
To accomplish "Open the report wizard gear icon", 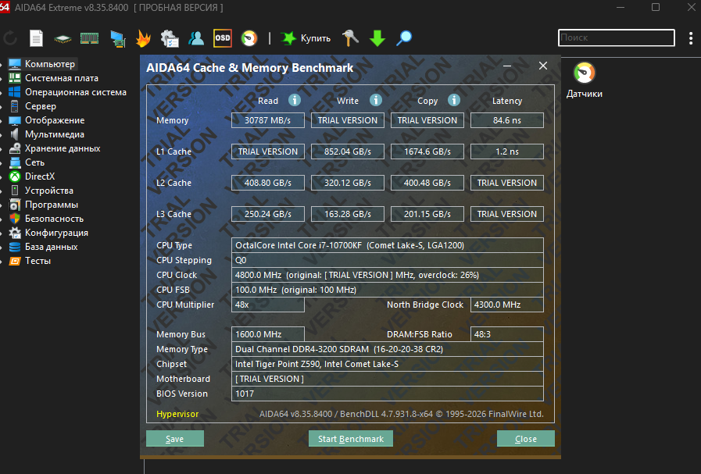I will point(170,38).
